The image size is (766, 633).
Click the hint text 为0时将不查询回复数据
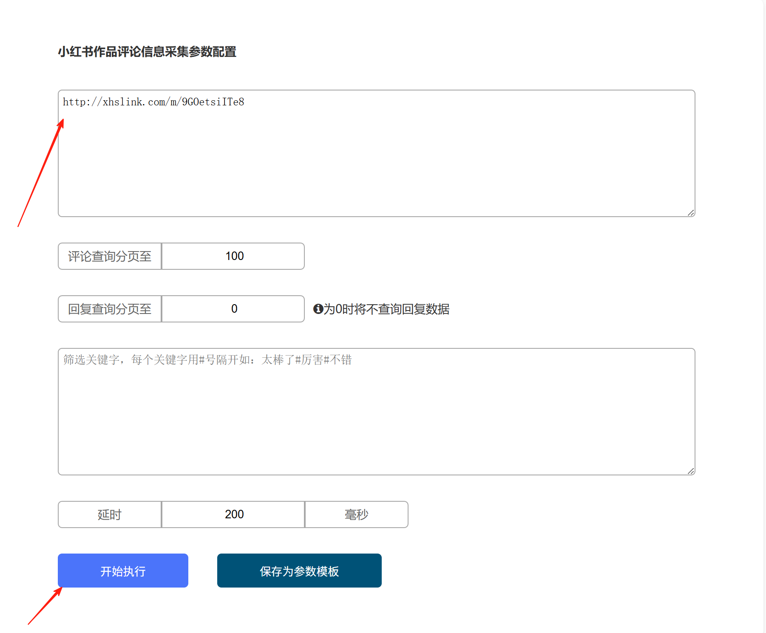[386, 309]
